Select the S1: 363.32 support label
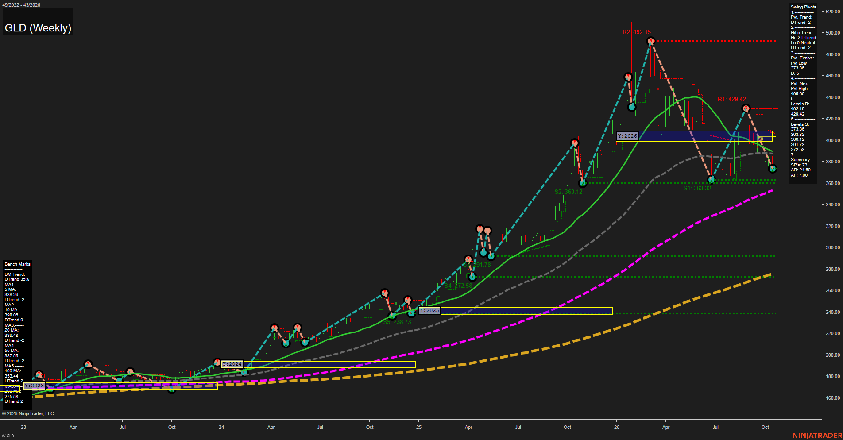The width and height of the screenshot is (843, 440). [697, 189]
